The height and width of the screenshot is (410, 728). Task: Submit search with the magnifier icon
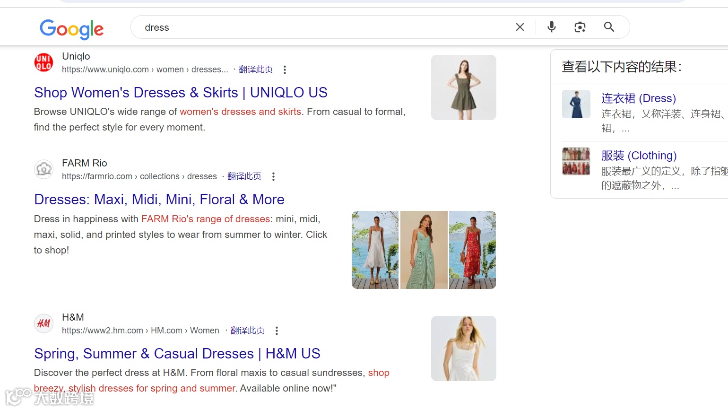click(x=609, y=27)
